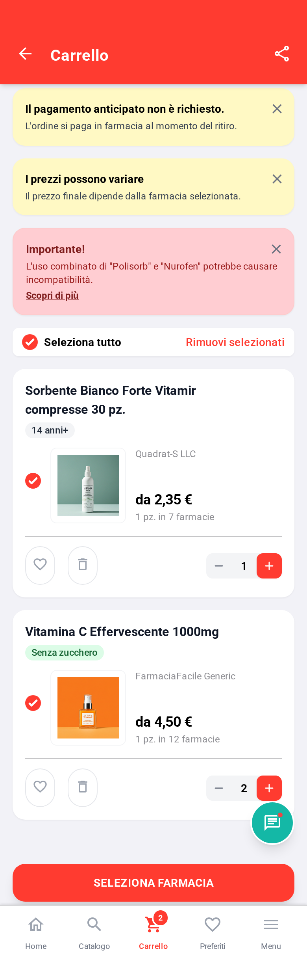Viewport: 307px width, 971px height.
Task: Toggle the Seleziona tutto checkbox
Action: pyautogui.click(x=30, y=342)
